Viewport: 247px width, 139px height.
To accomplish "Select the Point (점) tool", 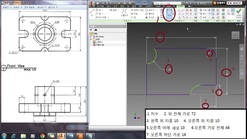I will 133,17.
